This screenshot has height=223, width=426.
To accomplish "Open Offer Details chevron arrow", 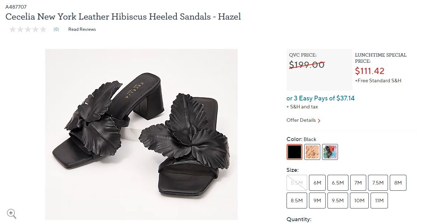I will coord(319,120).
